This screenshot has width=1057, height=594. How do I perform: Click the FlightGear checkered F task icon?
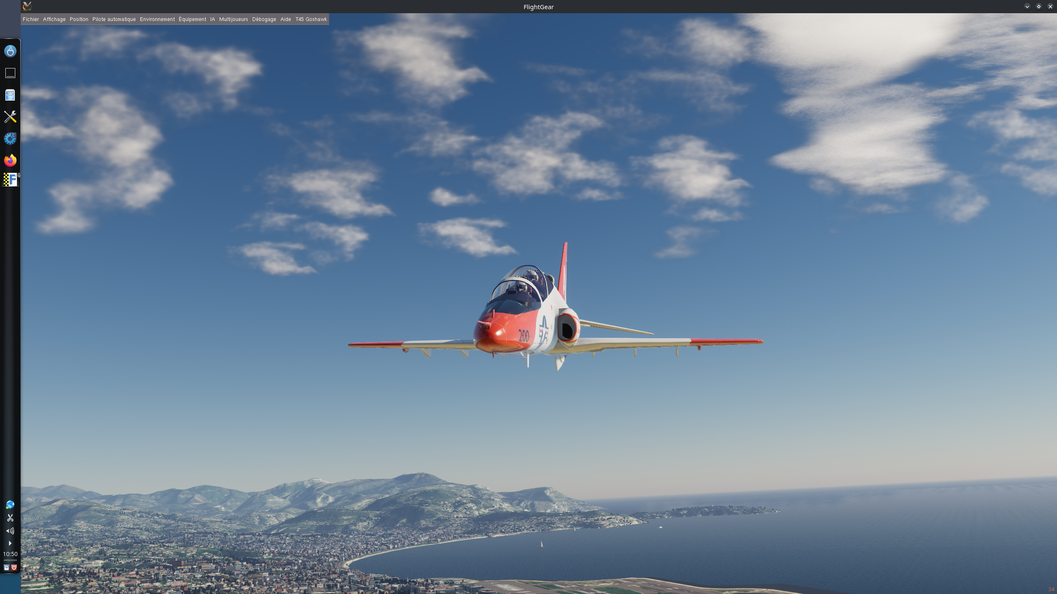[x=10, y=179]
